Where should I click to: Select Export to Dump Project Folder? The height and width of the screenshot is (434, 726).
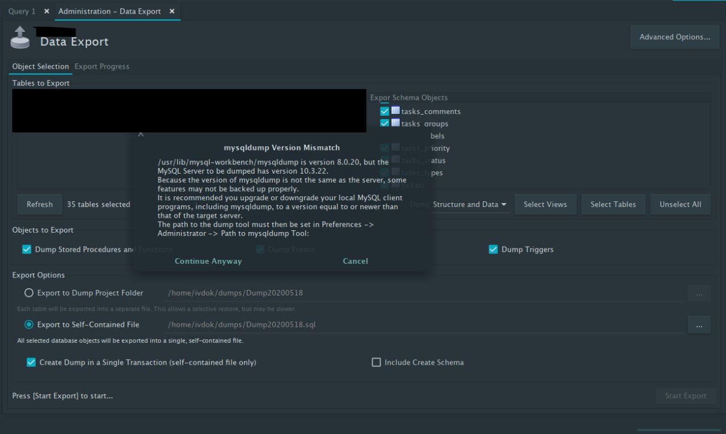(29, 293)
